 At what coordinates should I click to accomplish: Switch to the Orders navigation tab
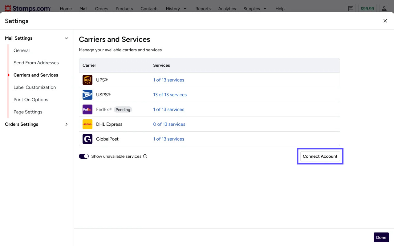click(x=102, y=9)
